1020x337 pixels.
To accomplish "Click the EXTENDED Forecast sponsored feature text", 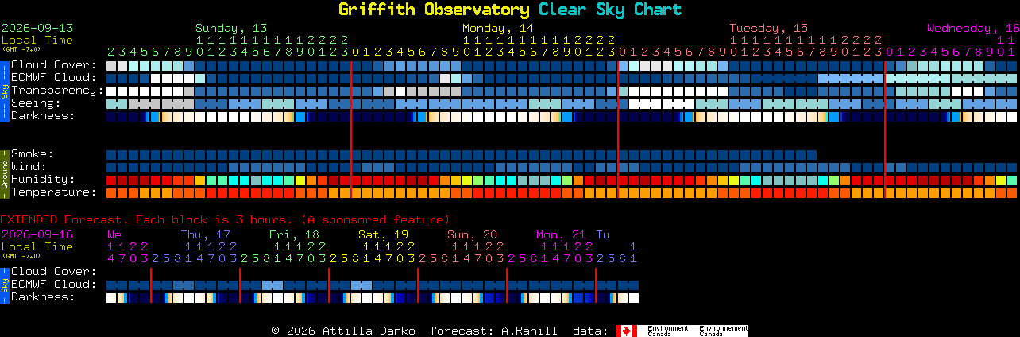I will [225, 219].
